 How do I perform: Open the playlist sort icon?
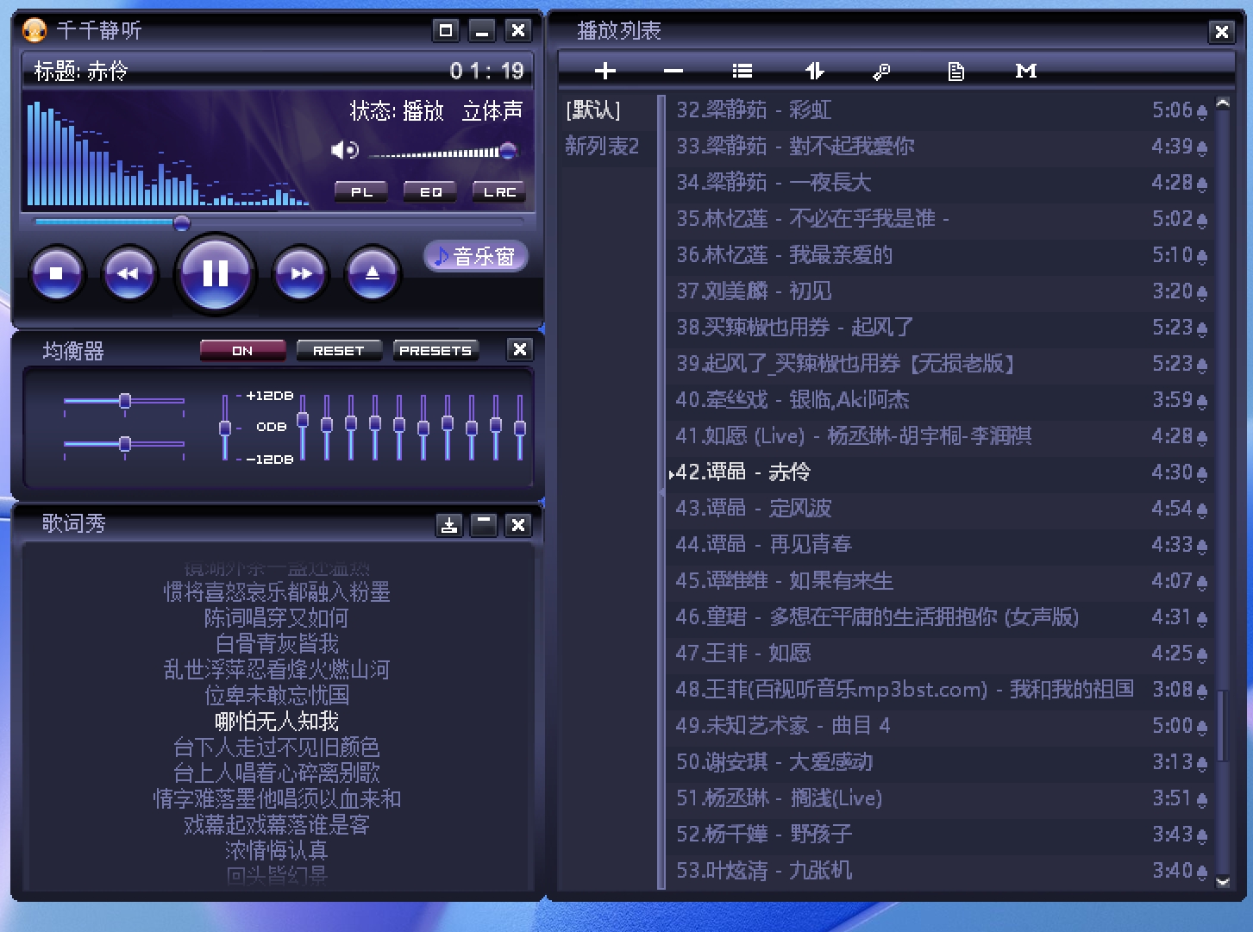click(x=814, y=71)
